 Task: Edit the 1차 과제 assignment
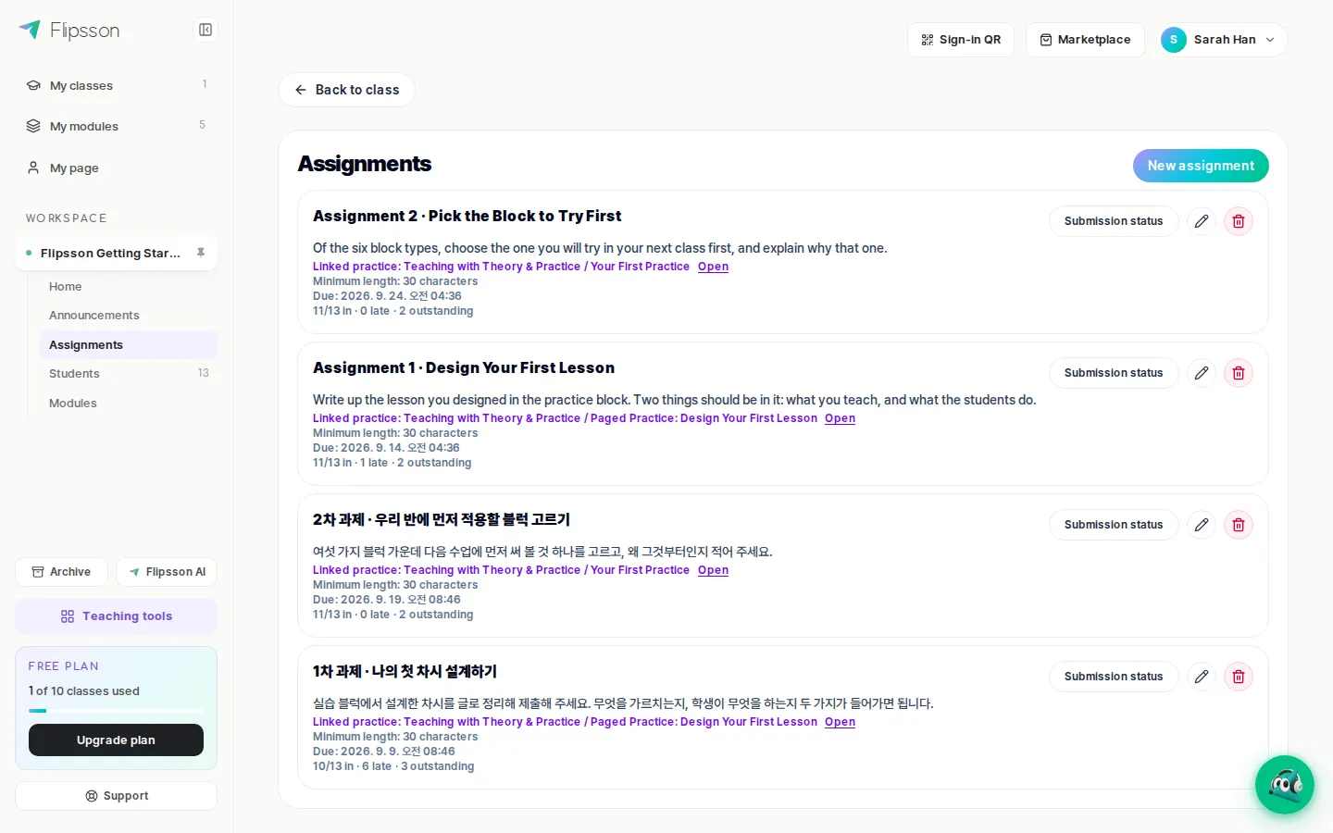[x=1202, y=677]
